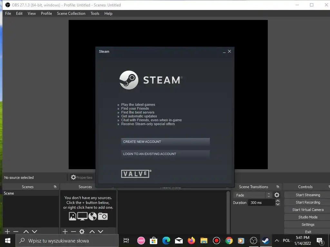This screenshot has height=247, width=330.
Task: Enable Studio Mode
Action: tap(308, 217)
